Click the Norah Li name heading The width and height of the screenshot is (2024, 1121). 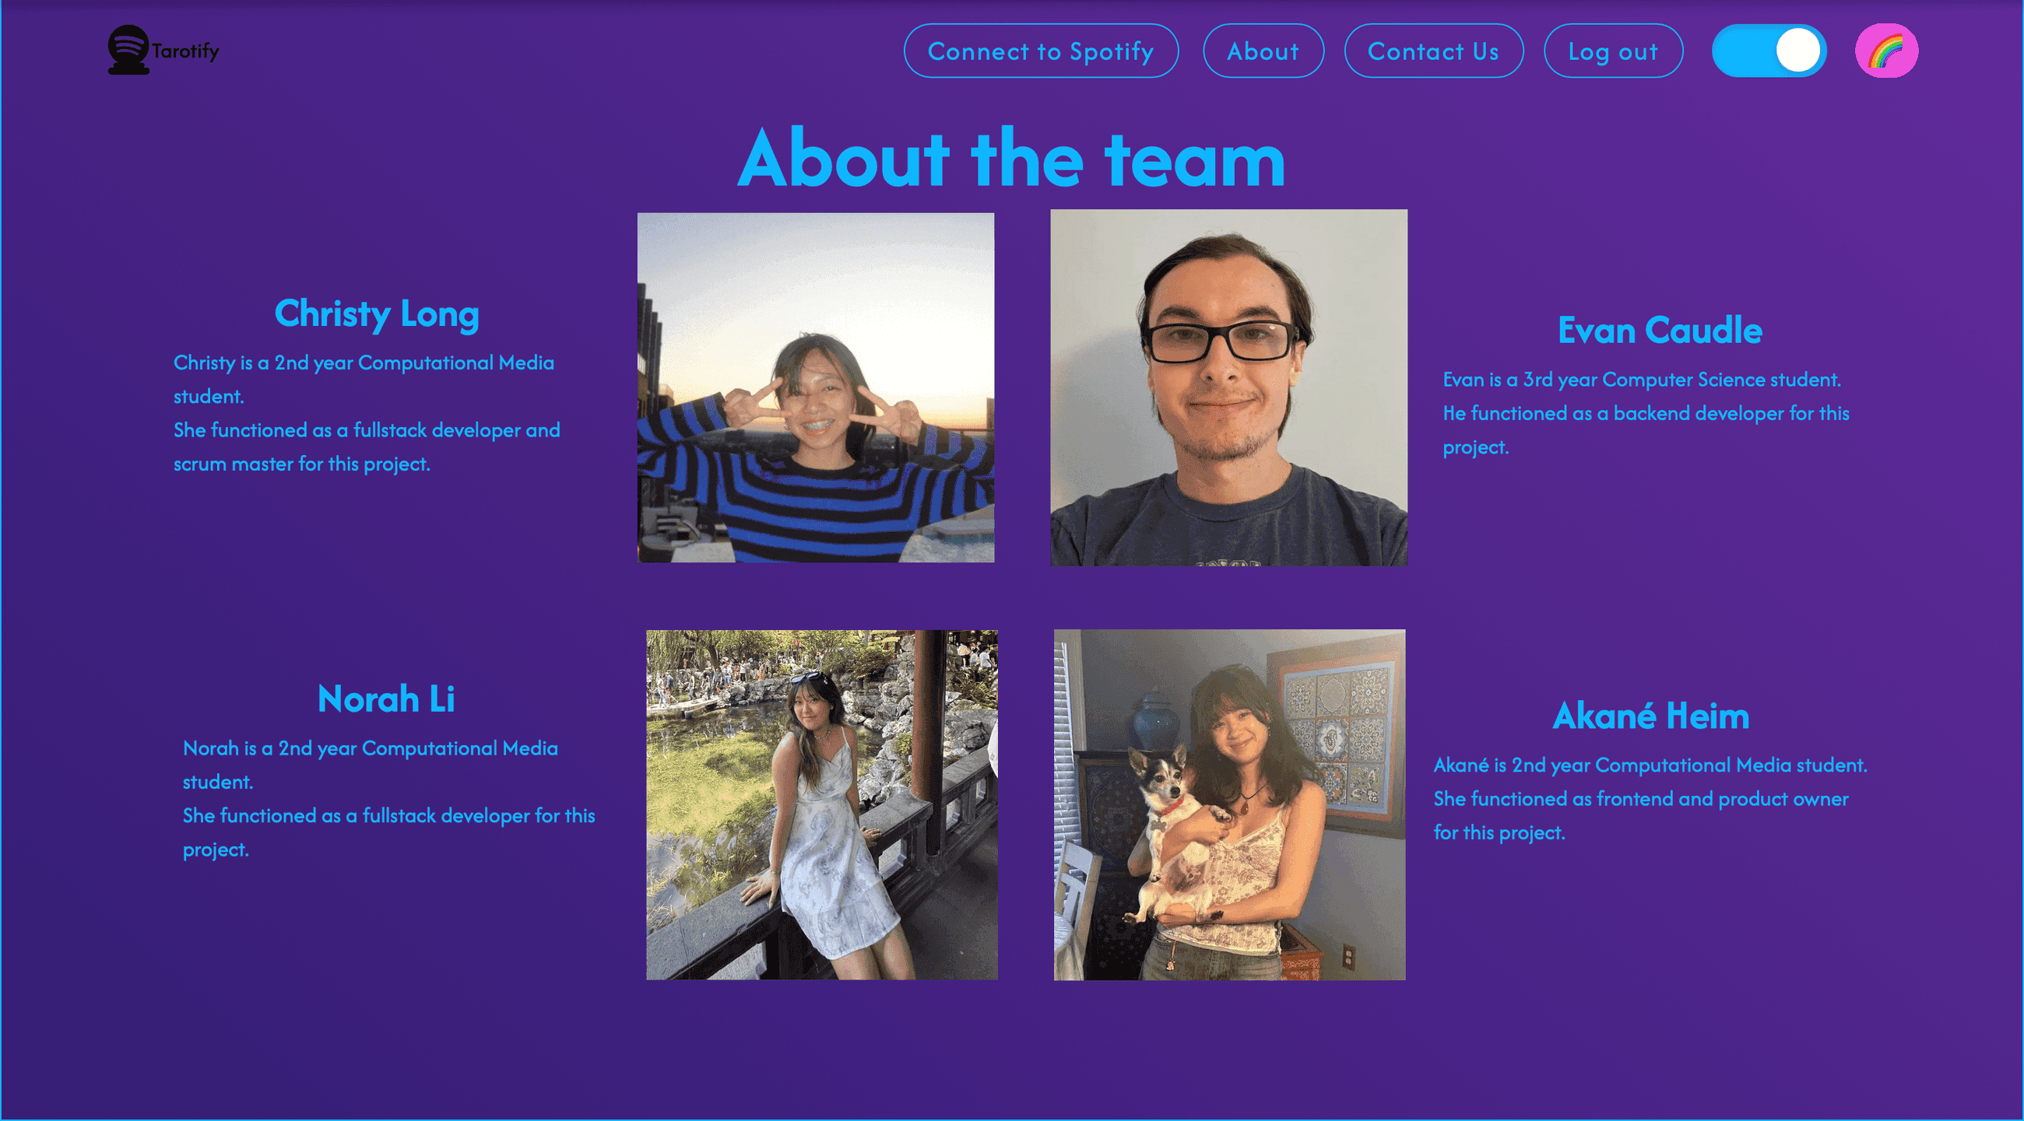386,699
